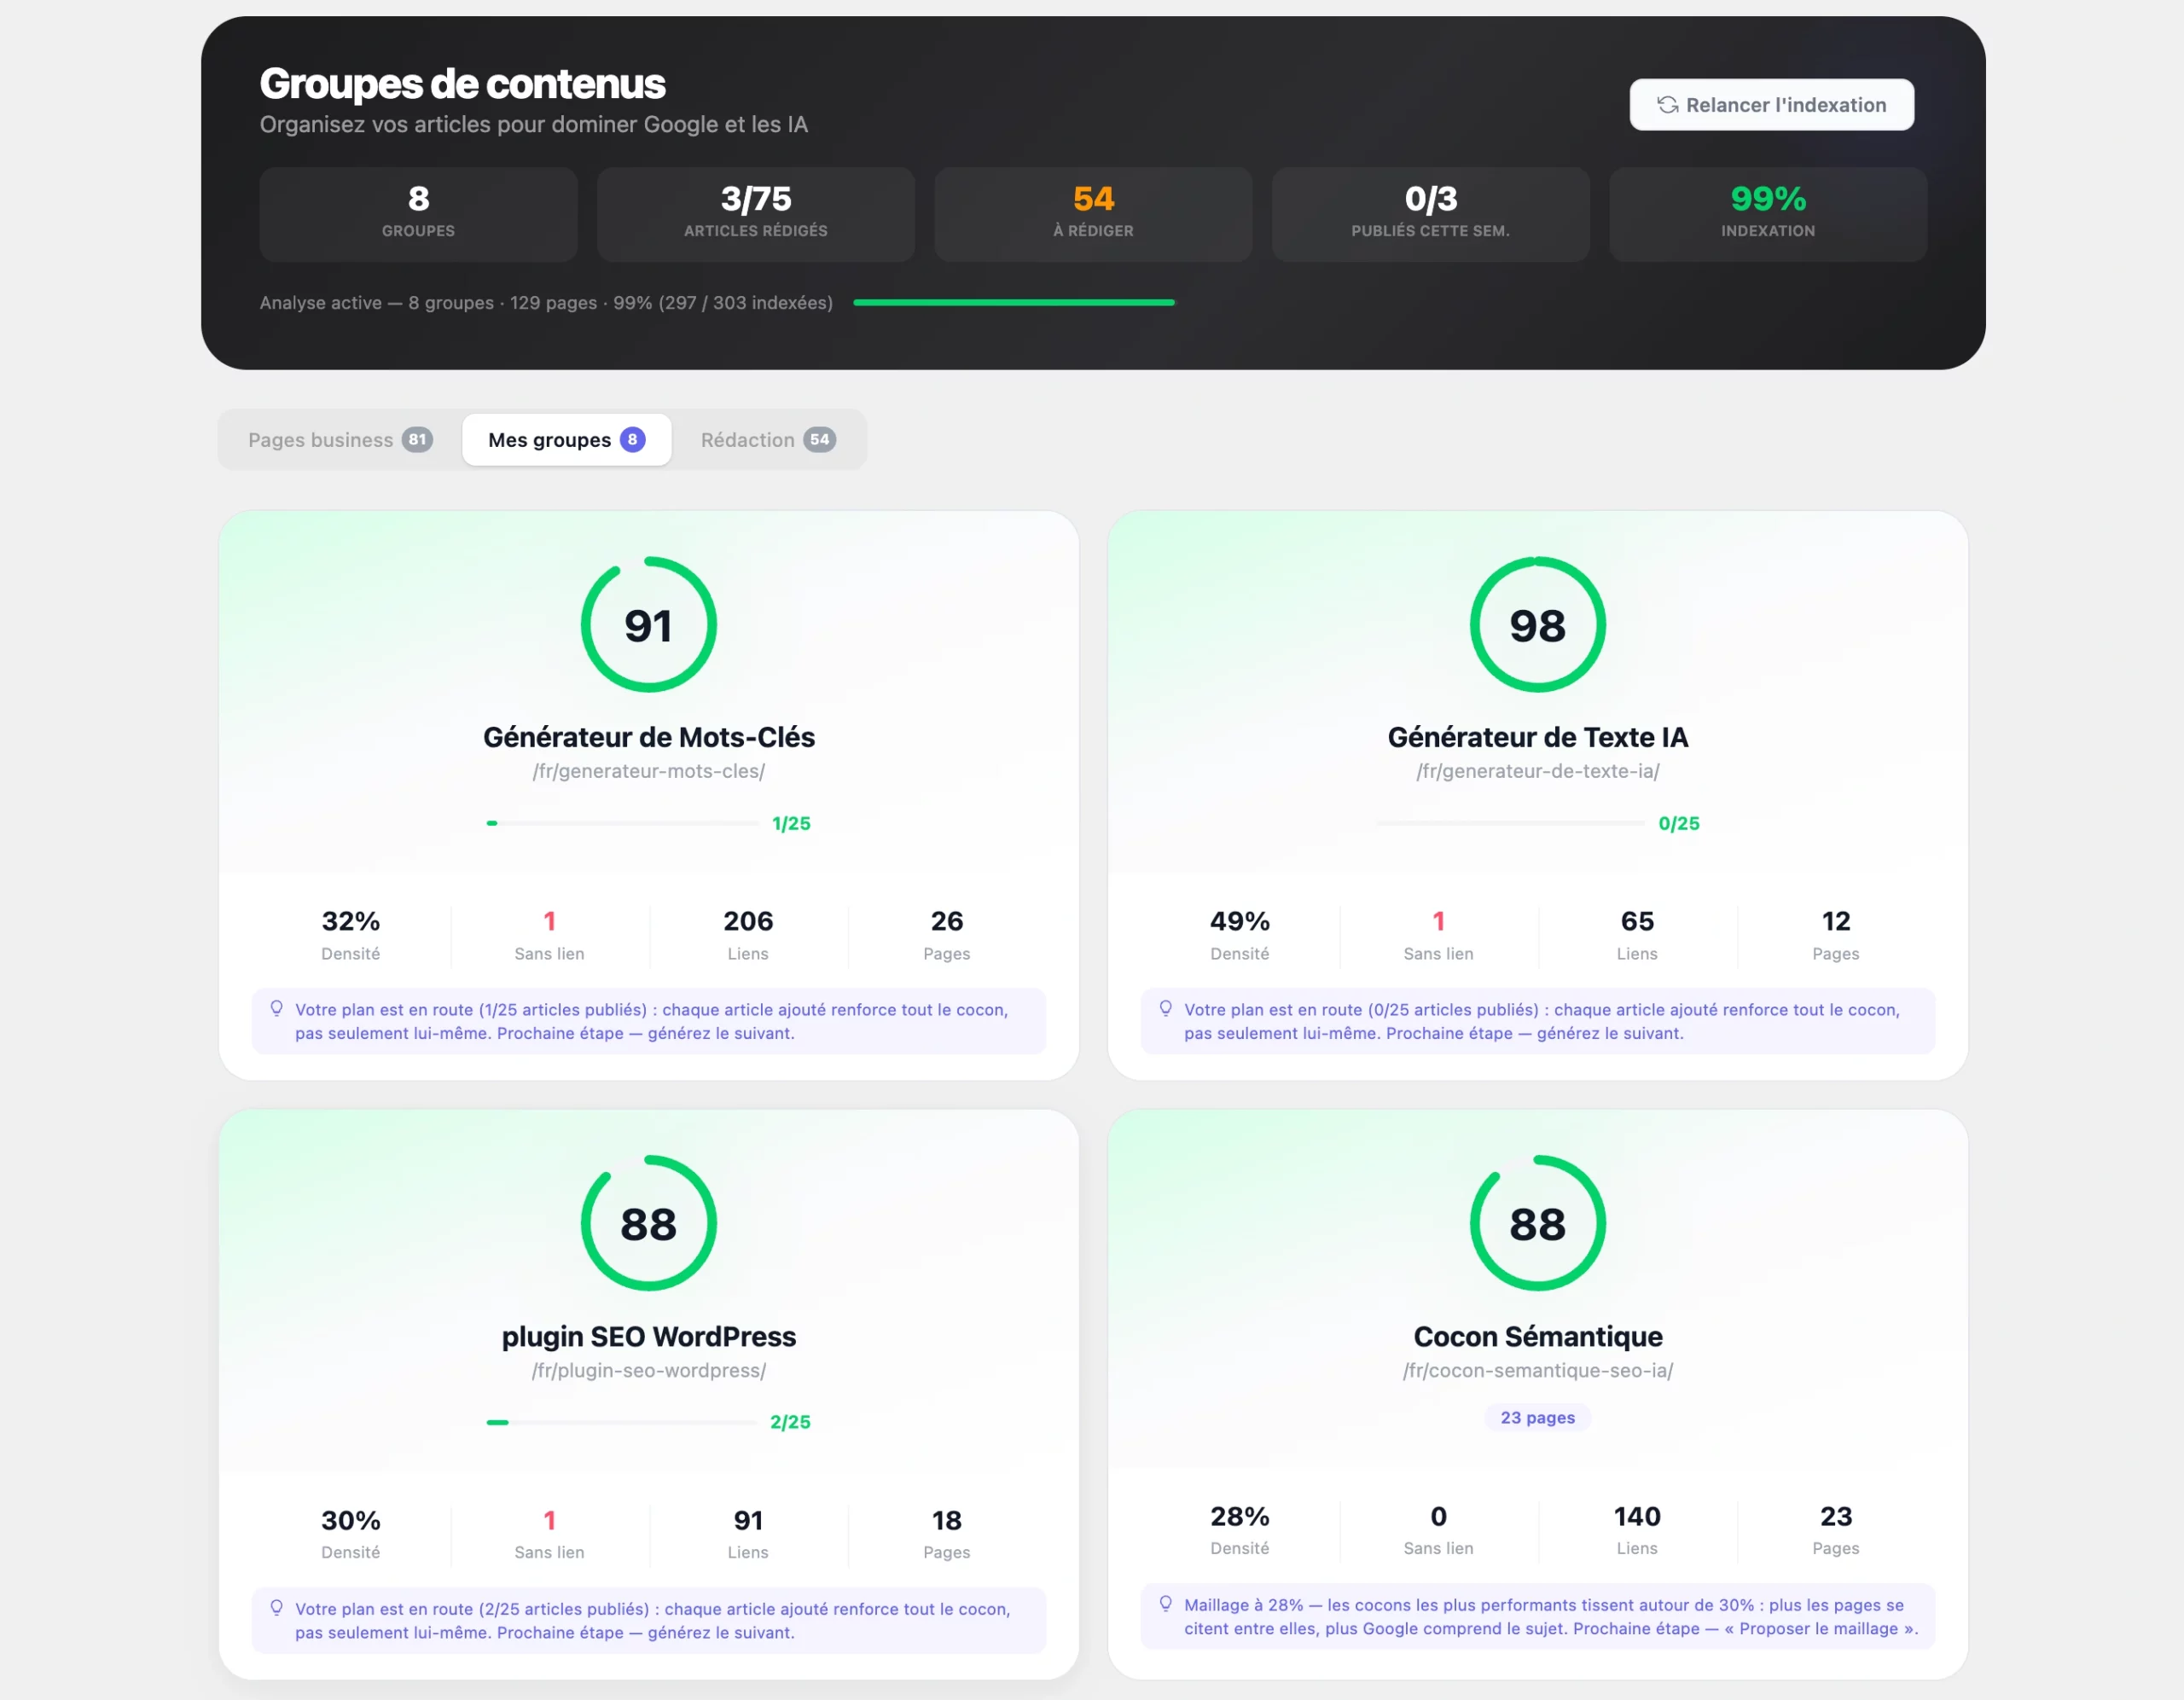
Task: Select the Mes groupes tab
Action: 567,440
